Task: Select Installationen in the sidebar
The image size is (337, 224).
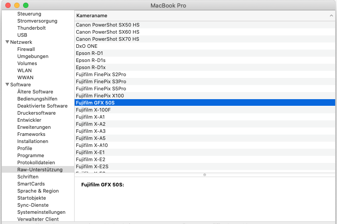Action: click(33, 141)
